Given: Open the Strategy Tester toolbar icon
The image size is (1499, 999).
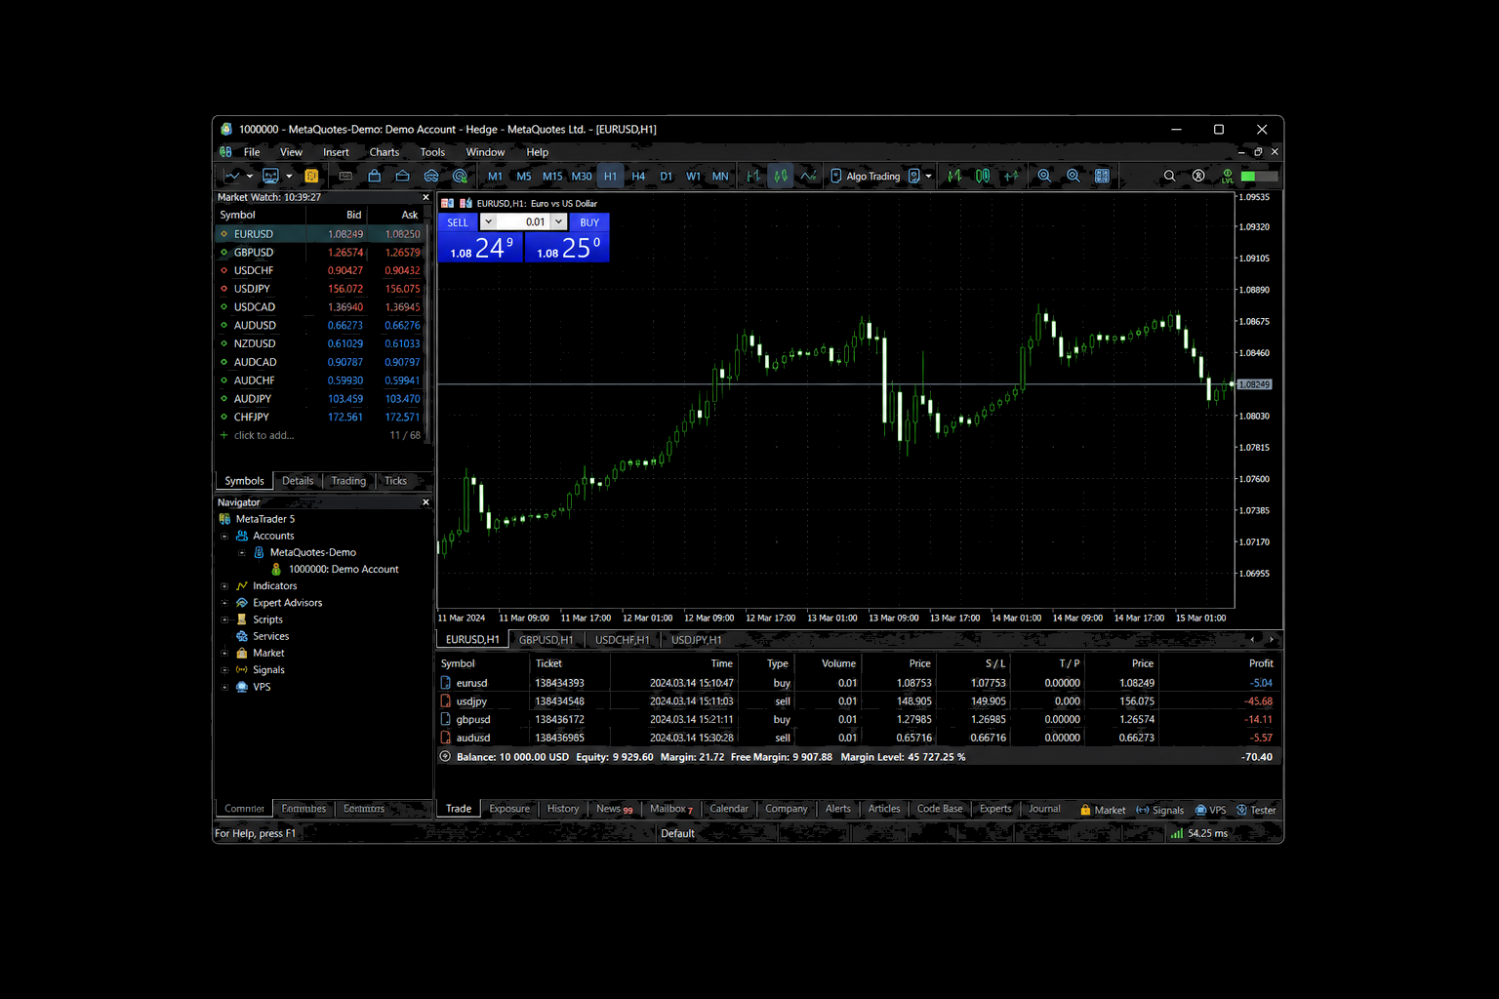Looking at the screenshot, I should pos(460,176).
